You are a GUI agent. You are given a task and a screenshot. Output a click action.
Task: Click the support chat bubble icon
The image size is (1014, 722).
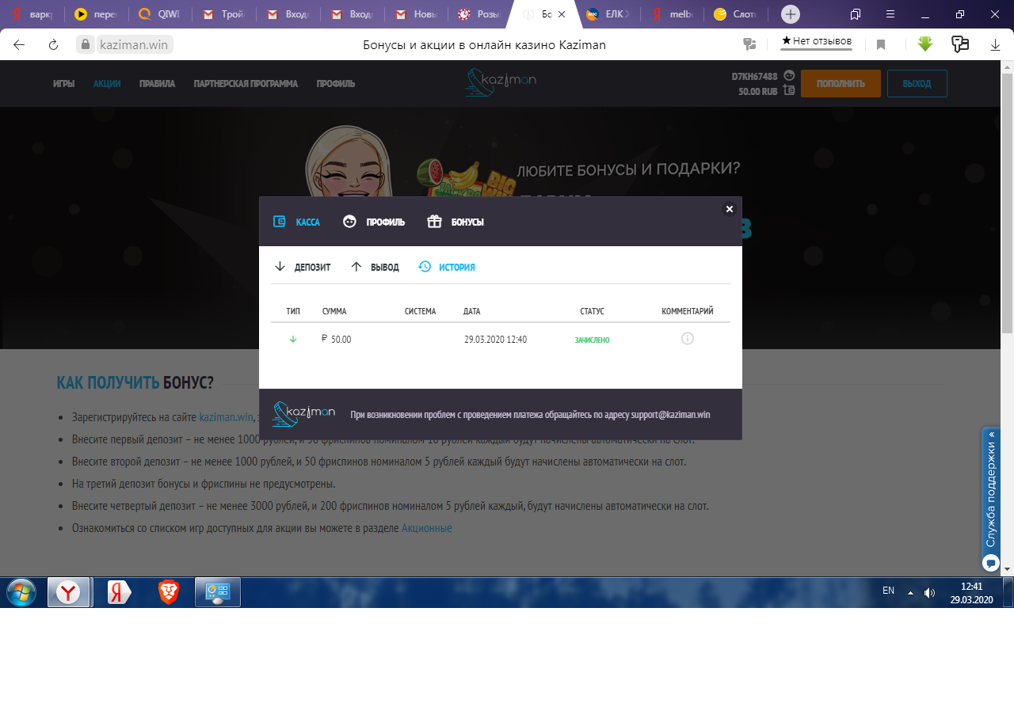pyautogui.click(x=991, y=563)
